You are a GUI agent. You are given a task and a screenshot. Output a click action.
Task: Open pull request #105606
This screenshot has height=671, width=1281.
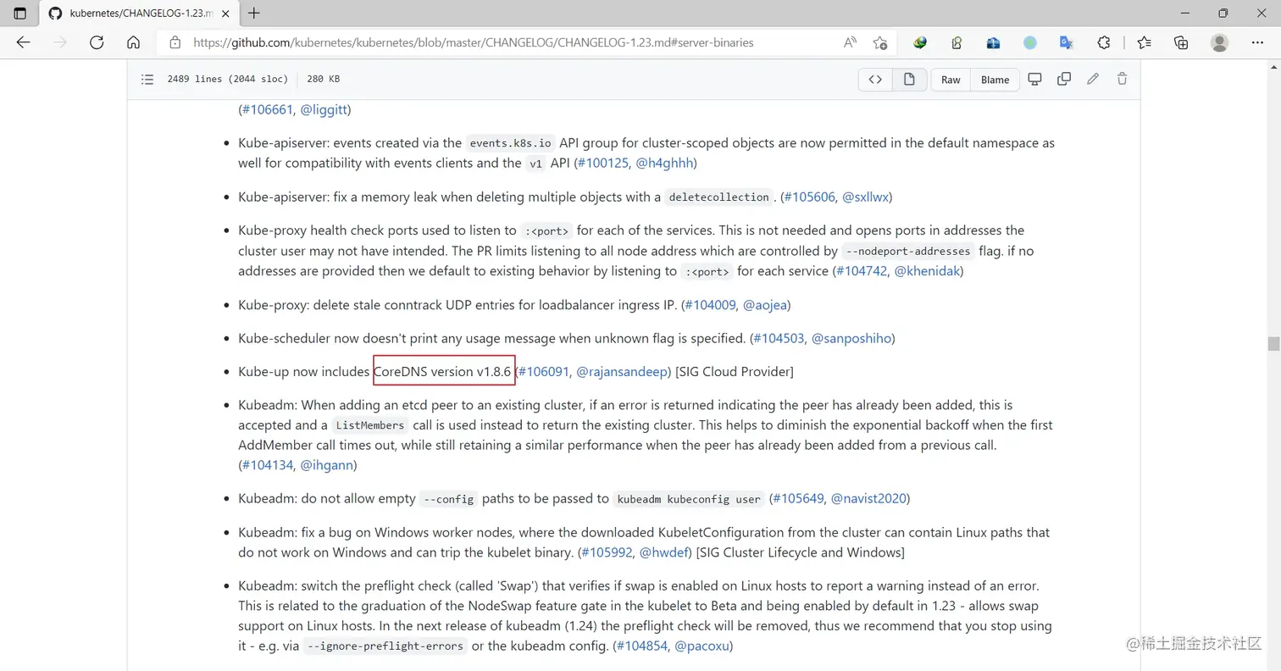coord(809,197)
